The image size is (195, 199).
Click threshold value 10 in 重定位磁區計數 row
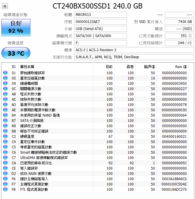tap(153, 78)
